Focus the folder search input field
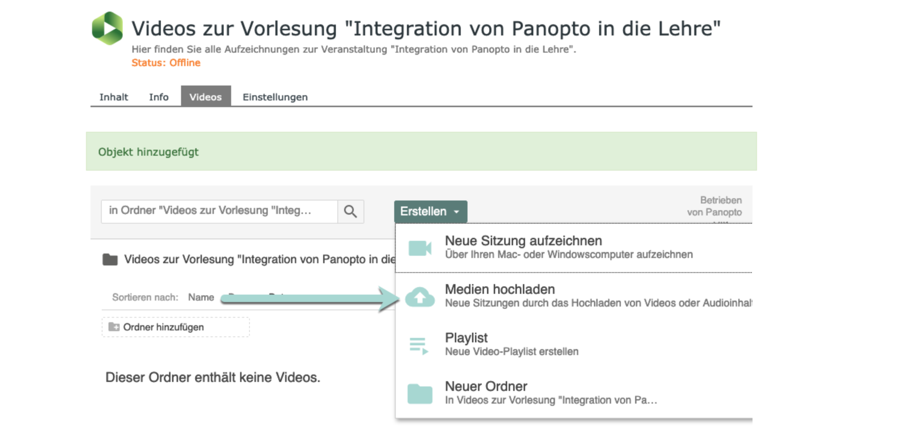 219,211
